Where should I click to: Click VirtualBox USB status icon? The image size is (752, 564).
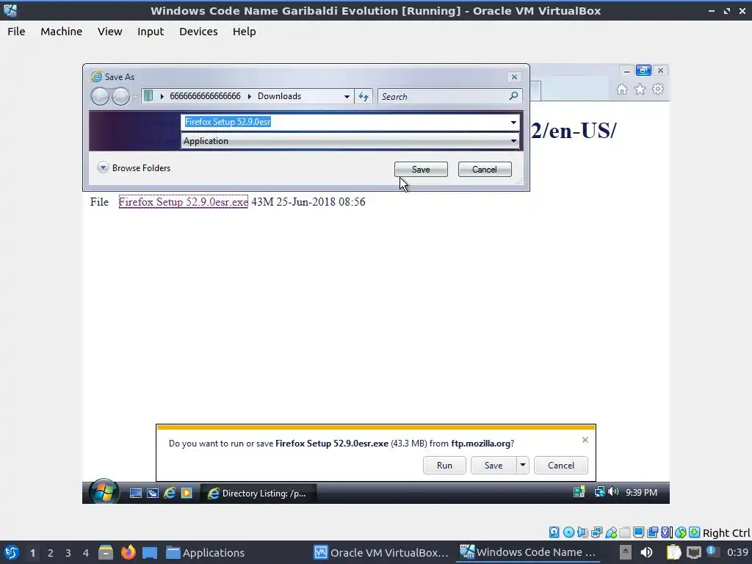click(x=611, y=532)
